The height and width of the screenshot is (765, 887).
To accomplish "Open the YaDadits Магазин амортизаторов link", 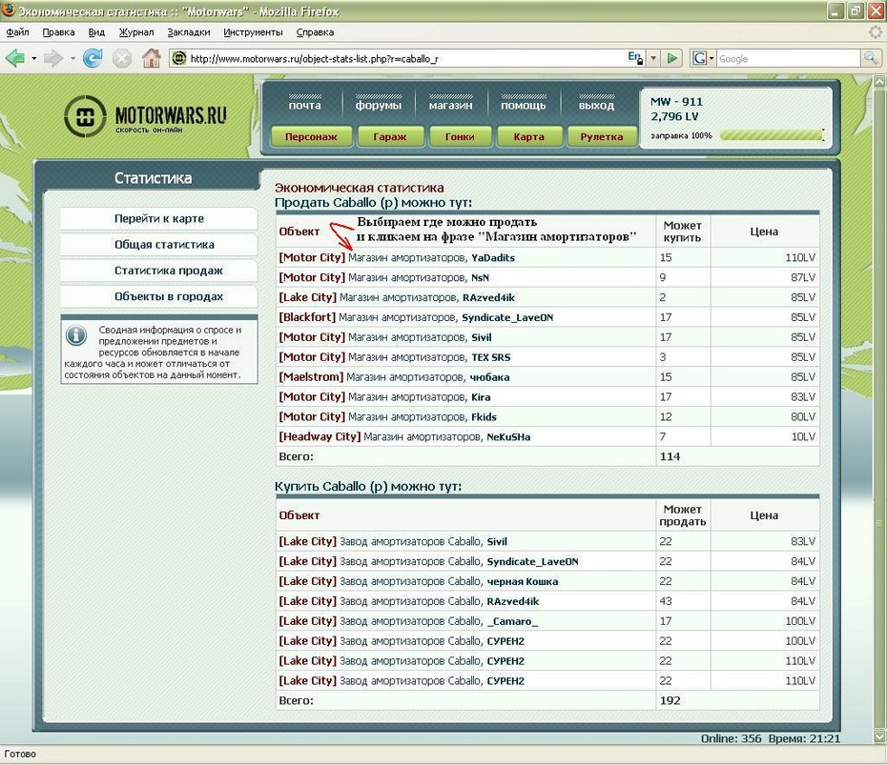I will point(408,257).
